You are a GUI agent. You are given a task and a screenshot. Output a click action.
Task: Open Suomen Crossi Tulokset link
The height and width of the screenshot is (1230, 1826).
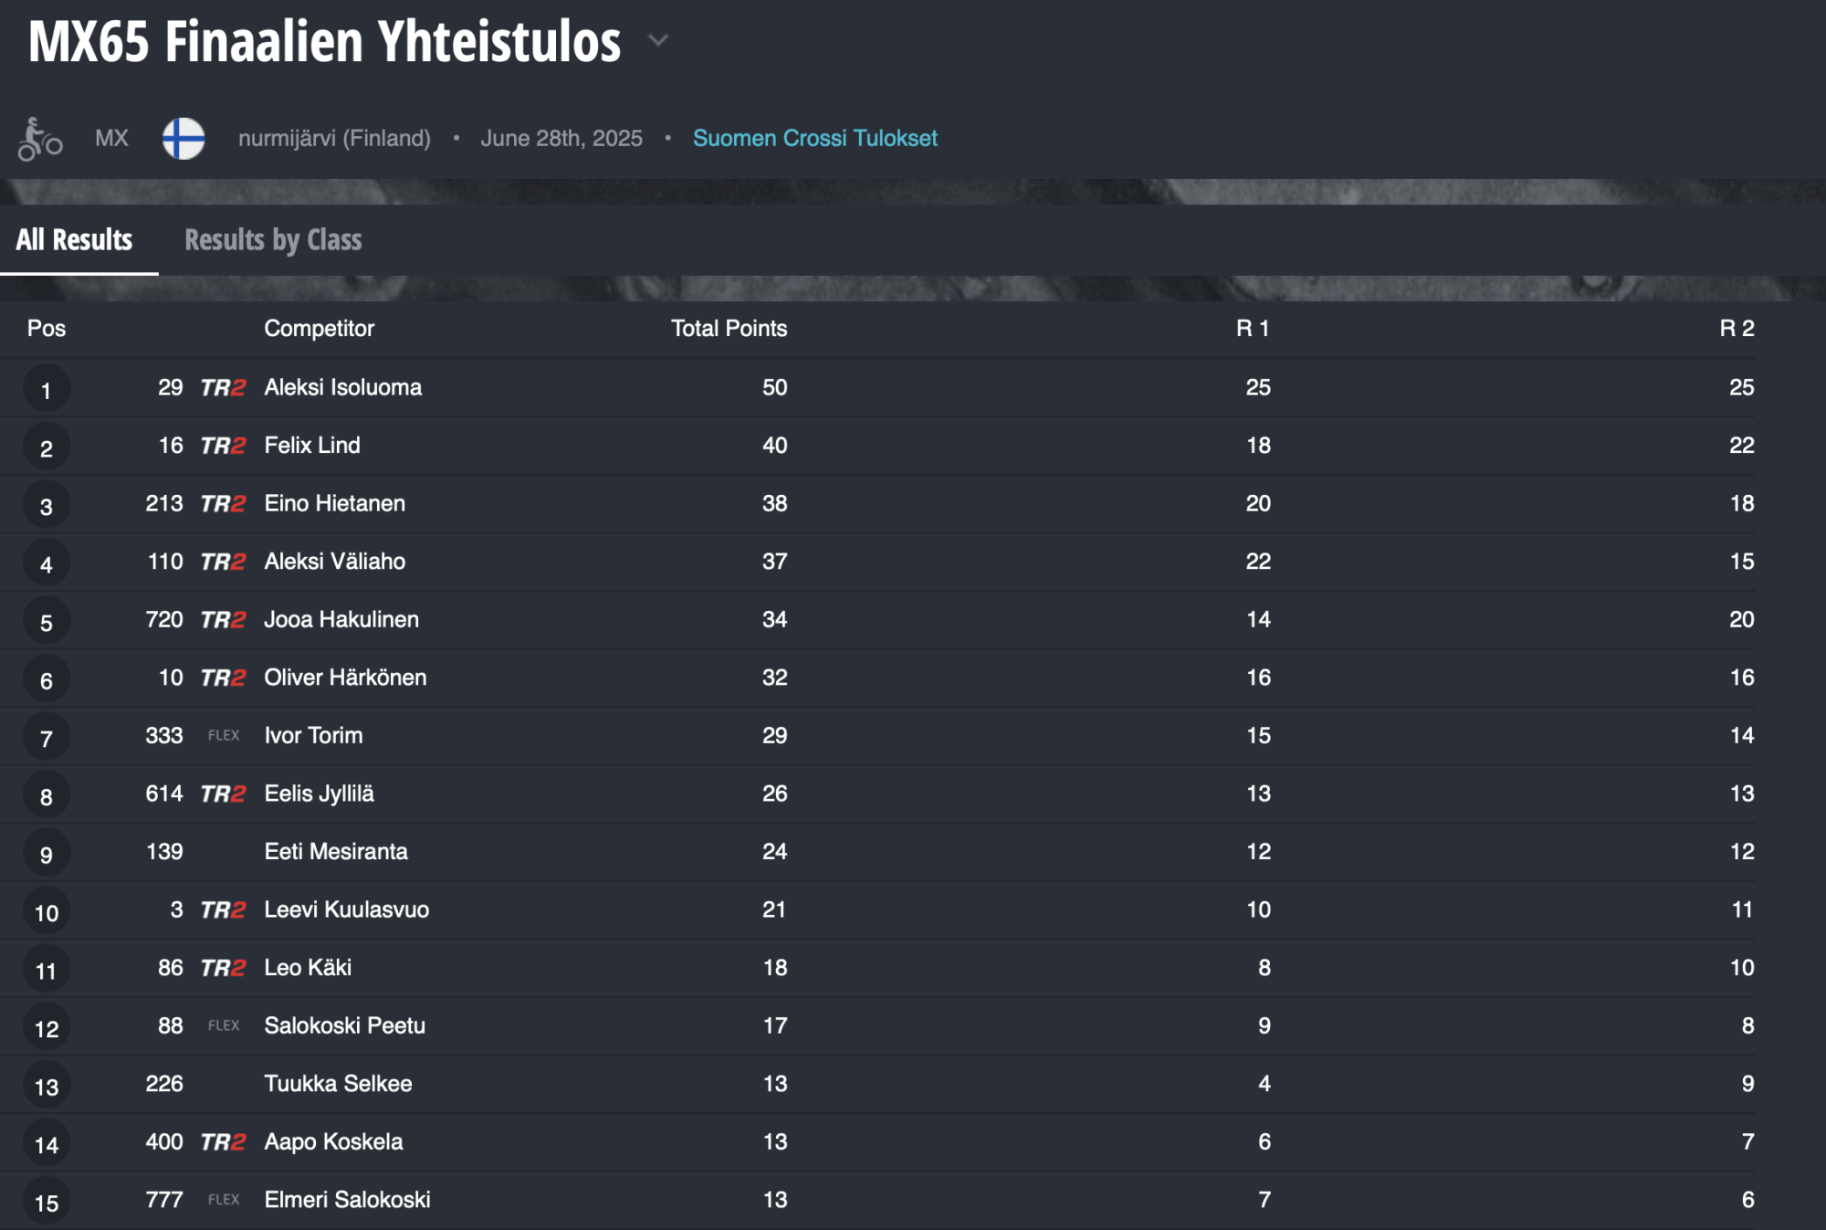click(814, 138)
